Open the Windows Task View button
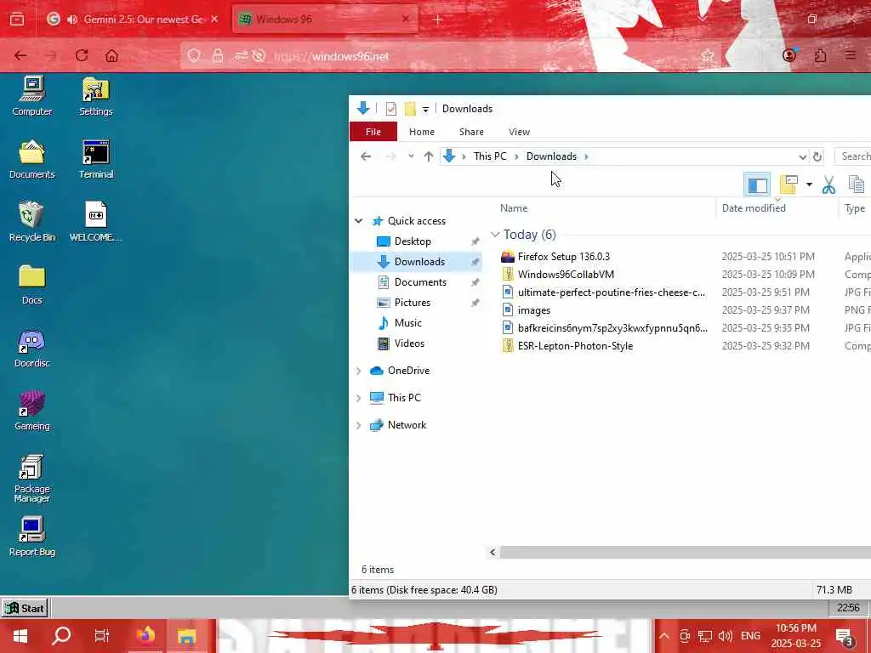Image resolution: width=871 pixels, height=653 pixels. (x=102, y=635)
